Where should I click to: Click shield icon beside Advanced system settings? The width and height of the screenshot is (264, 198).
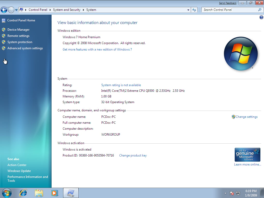click(x=4, y=48)
